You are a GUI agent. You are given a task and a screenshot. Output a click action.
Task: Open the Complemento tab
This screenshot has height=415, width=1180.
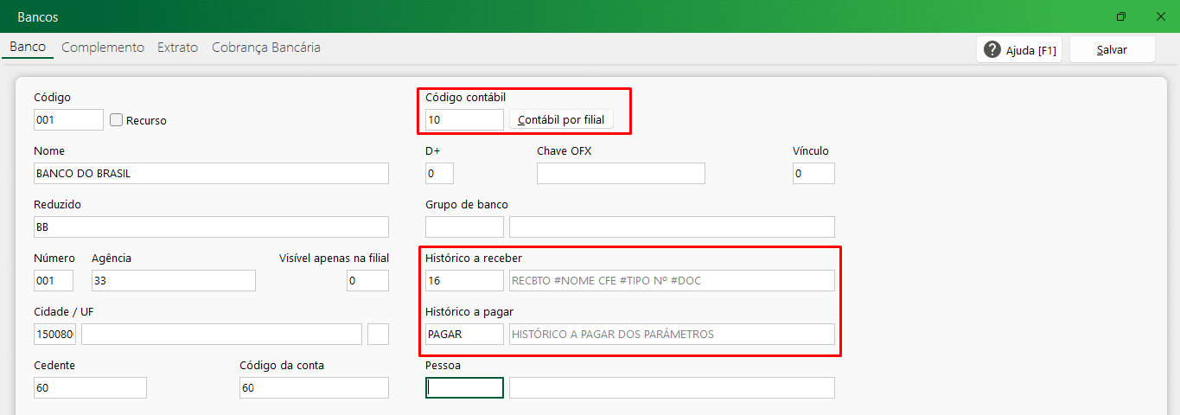(103, 48)
